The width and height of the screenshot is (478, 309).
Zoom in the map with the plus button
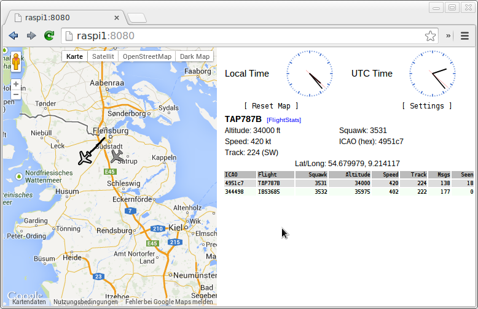point(16,84)
